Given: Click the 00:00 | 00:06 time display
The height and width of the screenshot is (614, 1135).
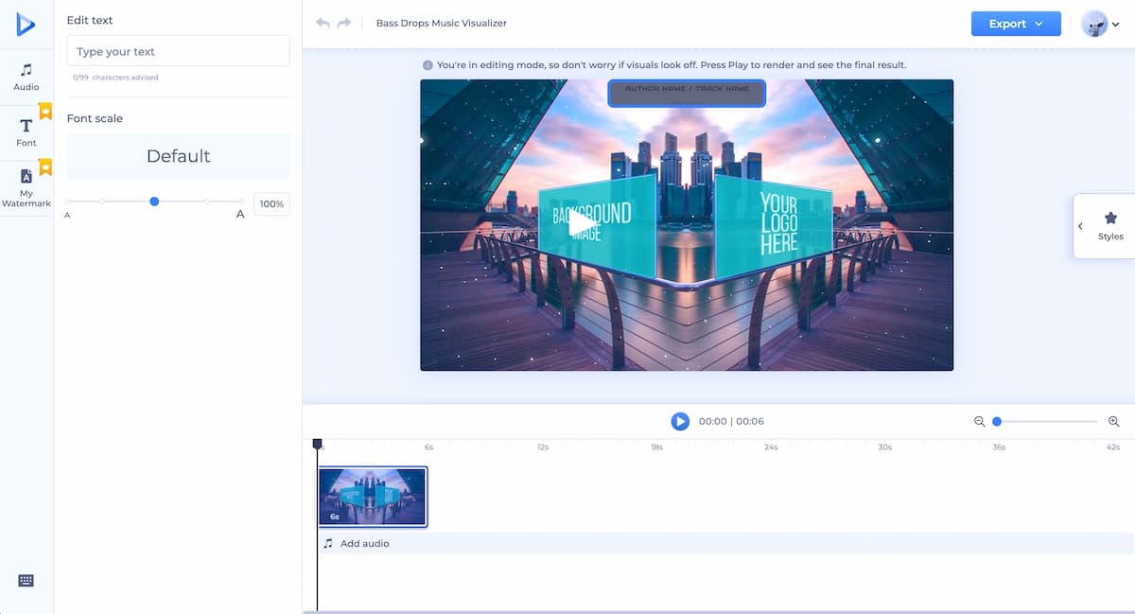Looking at the screenshot, I should (x=731, y=421).
